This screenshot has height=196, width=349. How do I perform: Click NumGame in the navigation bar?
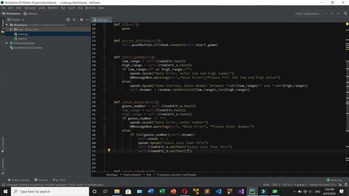tap(11, 14)
